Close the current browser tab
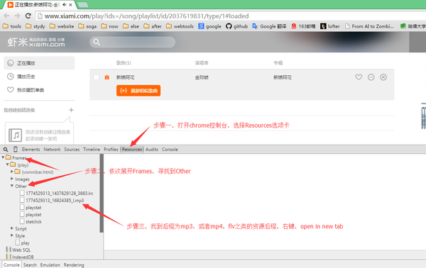426x268 pixels. [70, 5]
